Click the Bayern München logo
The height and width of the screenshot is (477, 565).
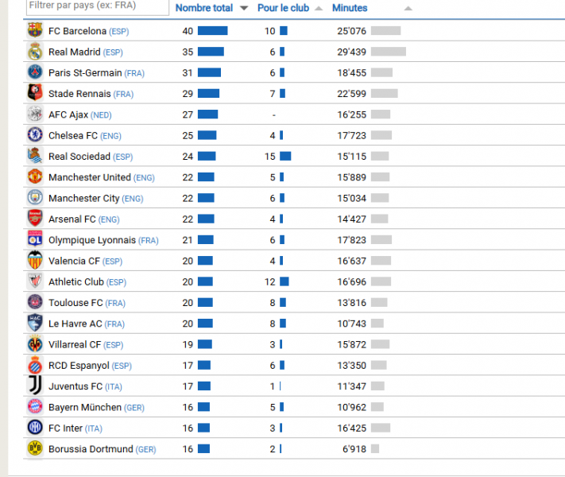pyautogui.click(x=35, y=406)
